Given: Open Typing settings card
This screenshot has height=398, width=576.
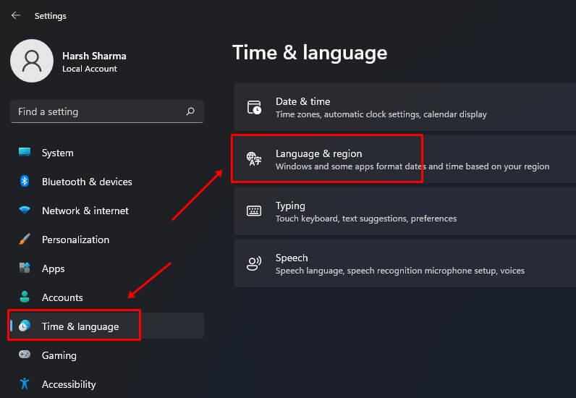Looking at the screenshot, I should [405, 211].
